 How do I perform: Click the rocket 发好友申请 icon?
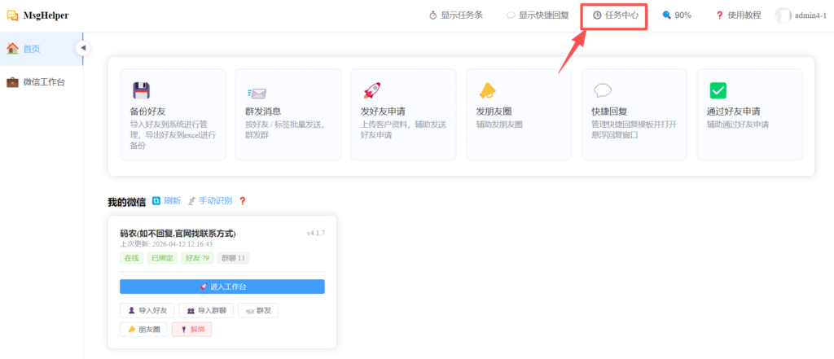click(372, 90)
